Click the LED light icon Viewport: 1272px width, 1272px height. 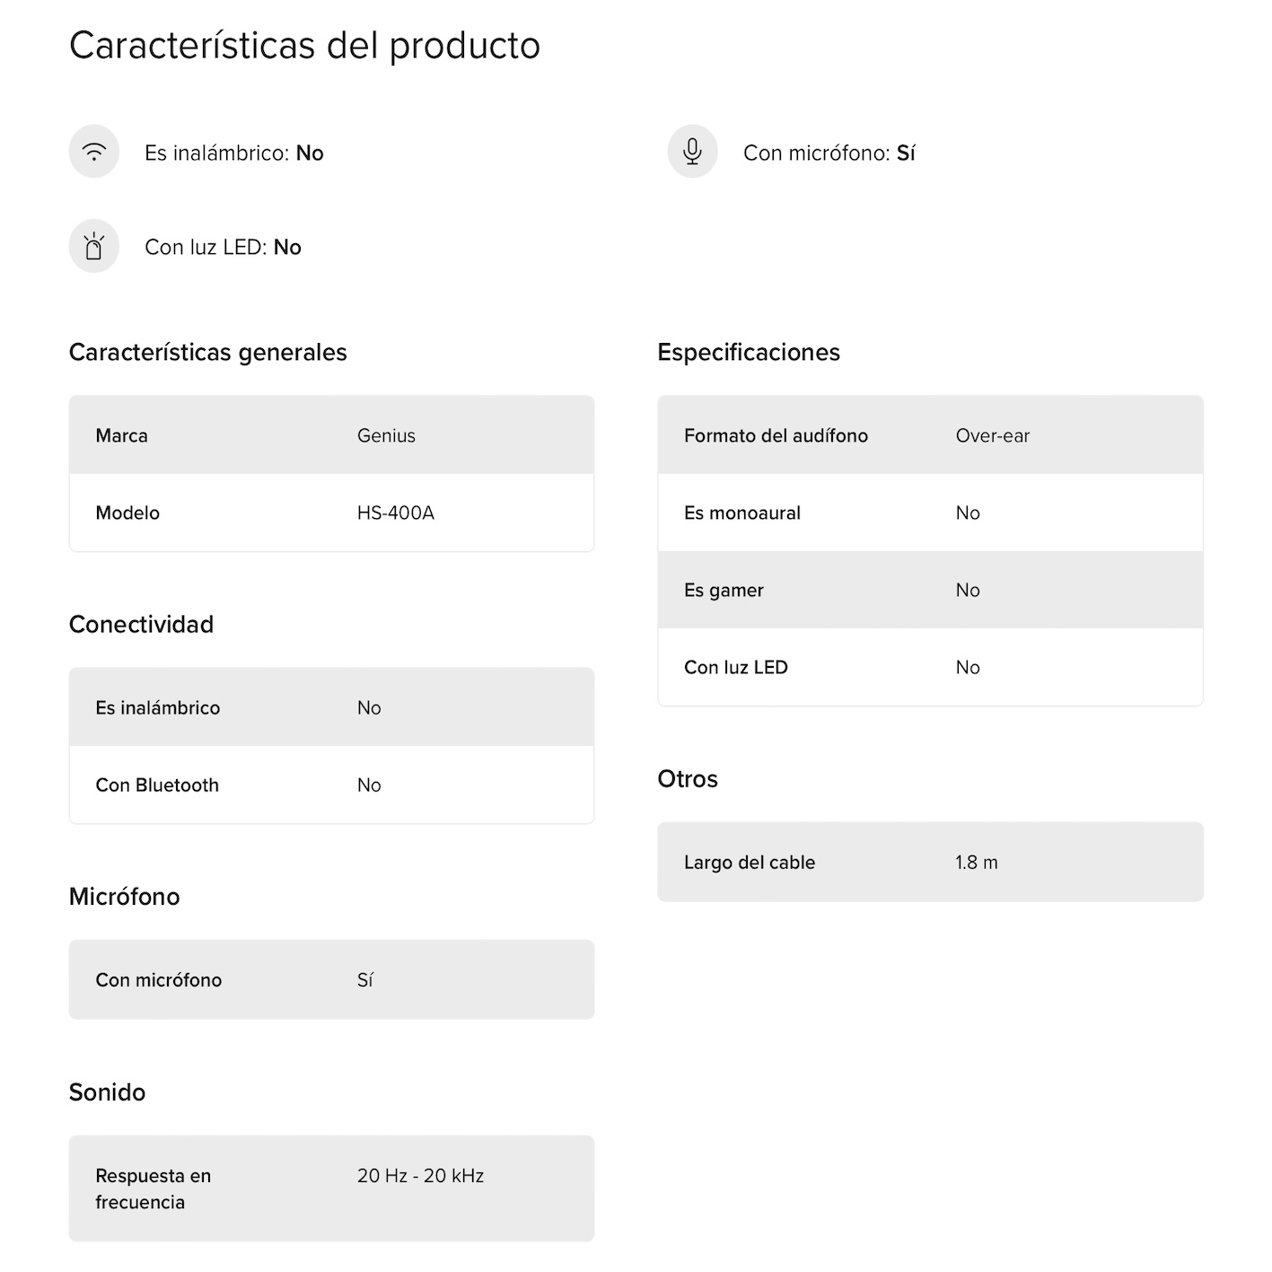pos(94,246)
